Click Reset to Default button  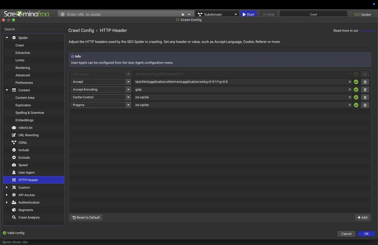tap(86, 217)
